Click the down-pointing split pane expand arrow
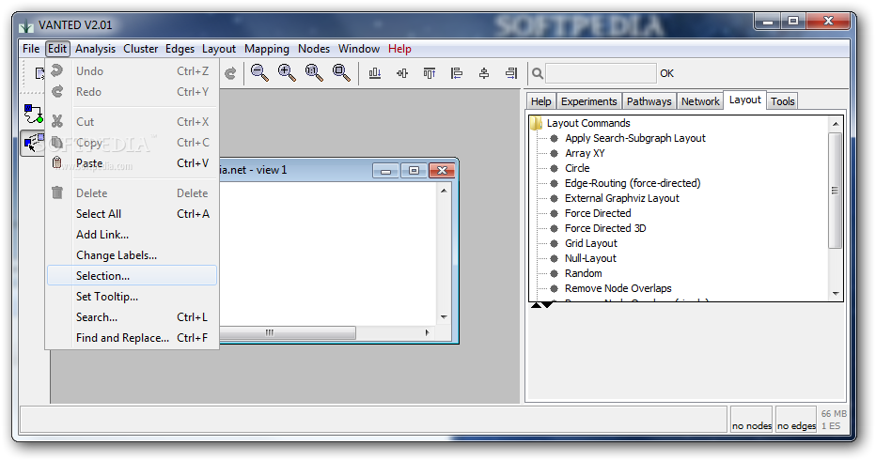Viewport: 876px width, 461px height. (547, 305)
